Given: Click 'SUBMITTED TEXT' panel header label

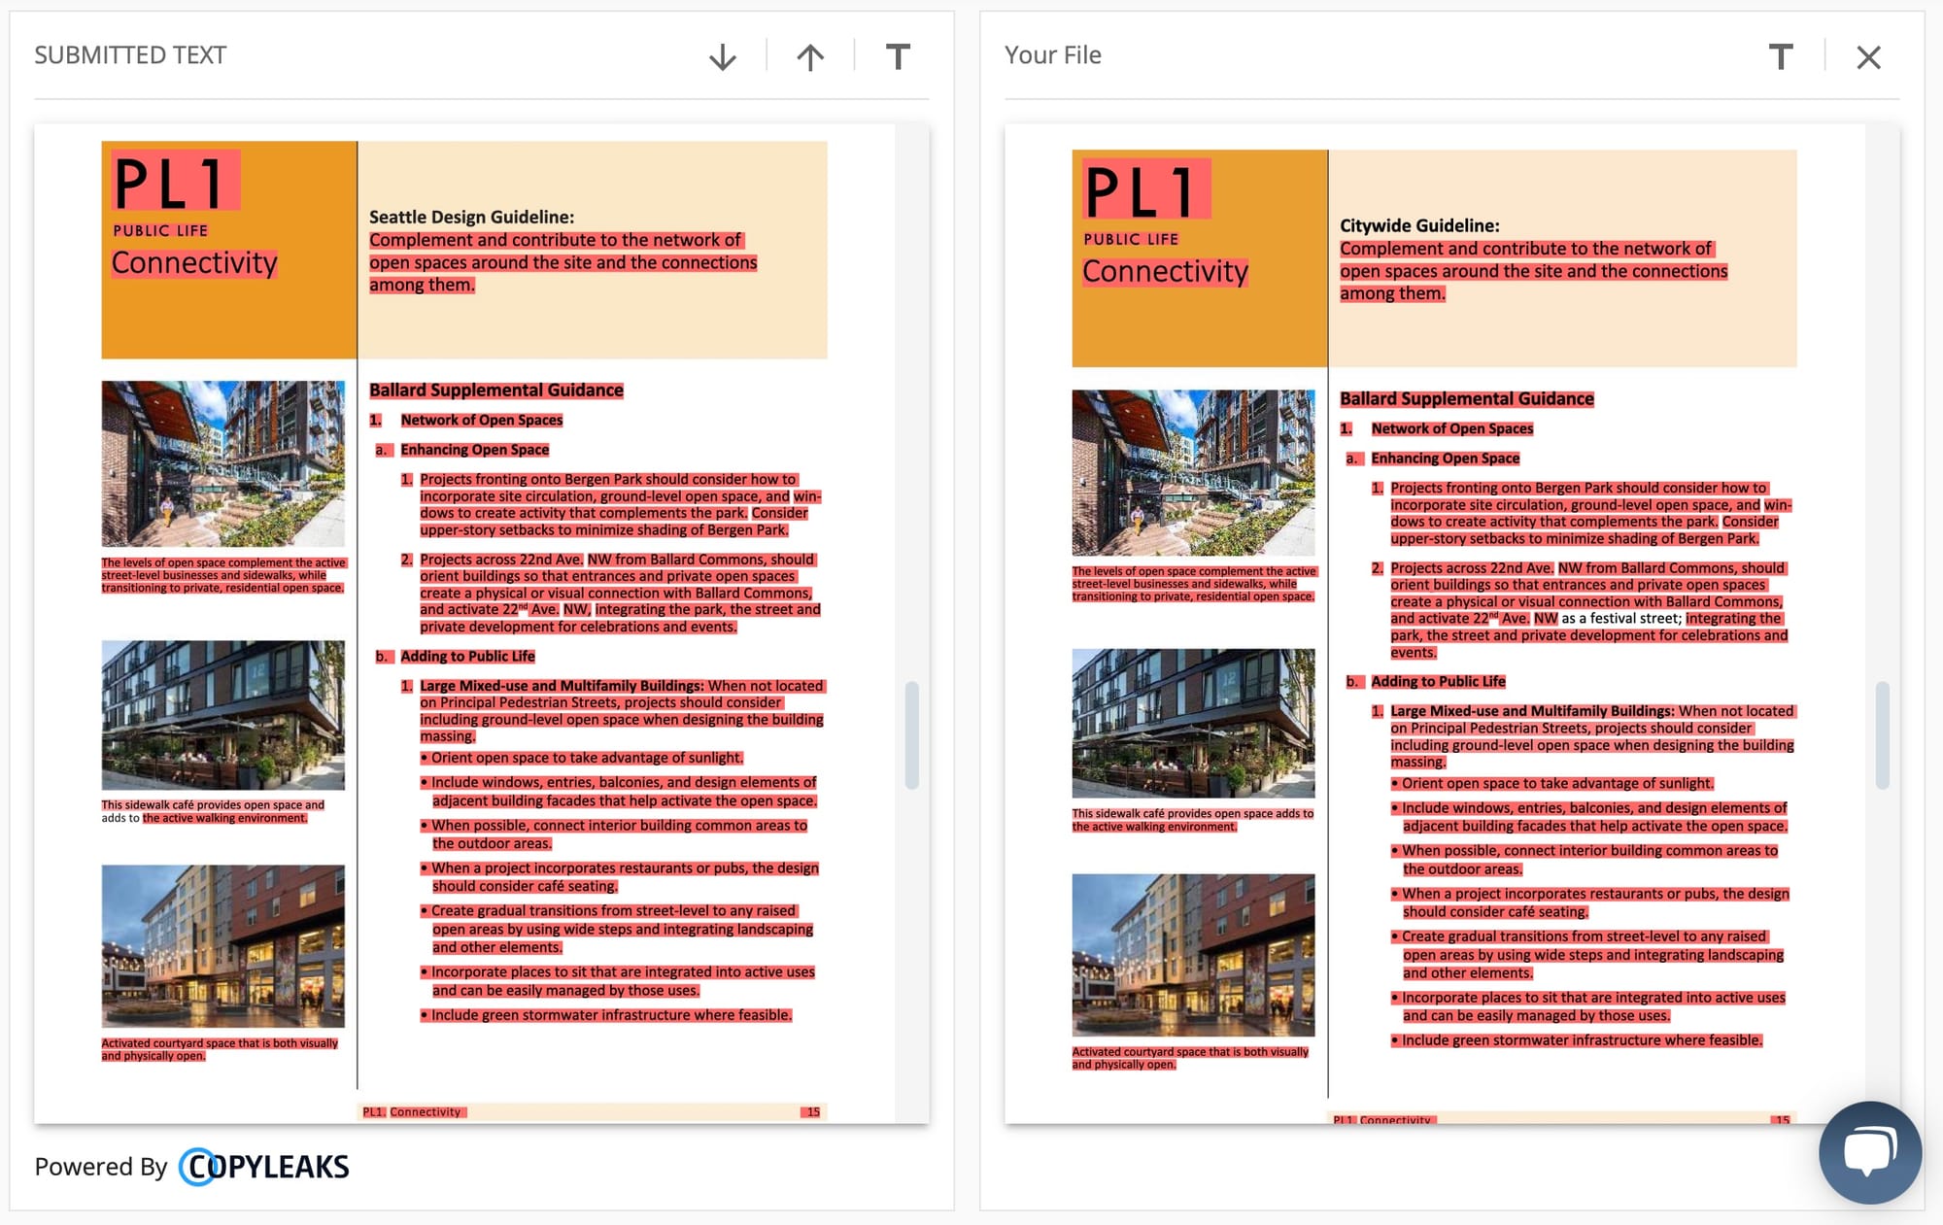Looking at the screenshot, I should click(130, 55).
